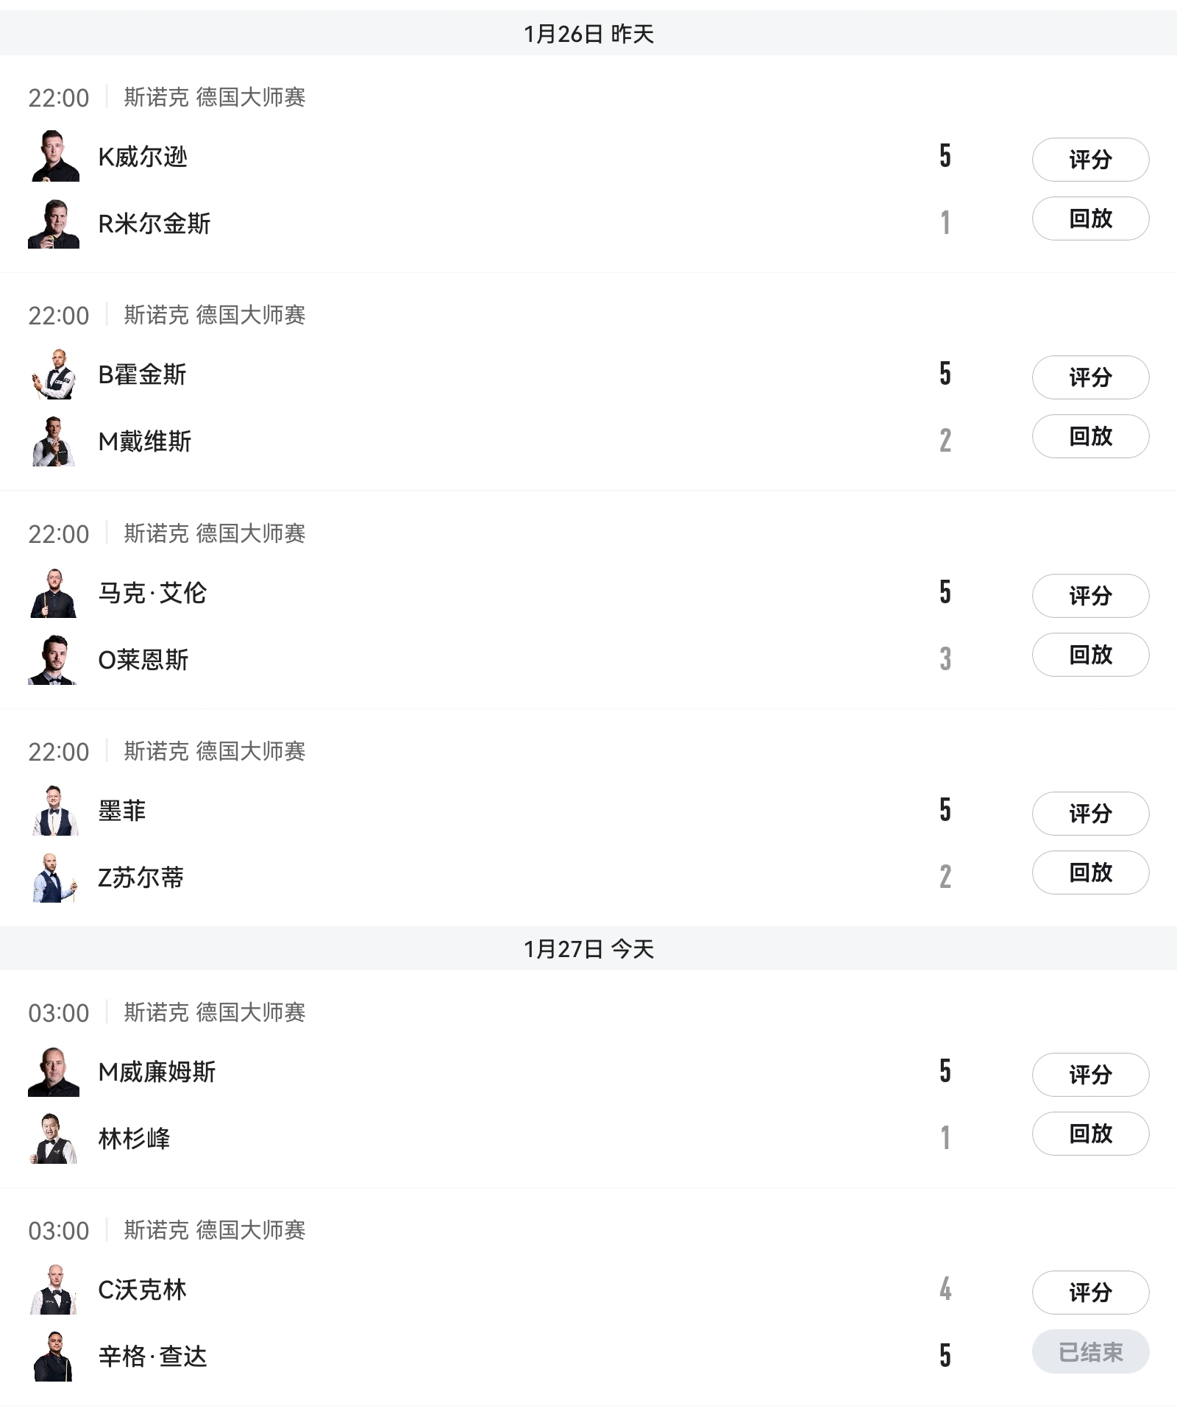The image size is (1177, 1411).
Task: Click K威尔逊's player avatar
Action: pyautogui.click(x=54, y=157)
